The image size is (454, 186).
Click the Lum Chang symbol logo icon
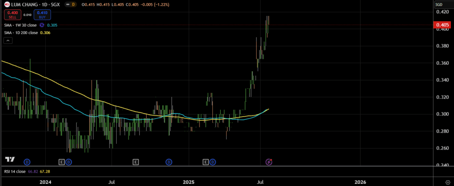point(7,4)
